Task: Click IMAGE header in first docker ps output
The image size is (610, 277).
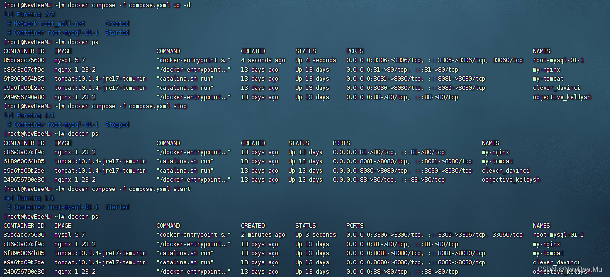Action: tap(63, 51)
